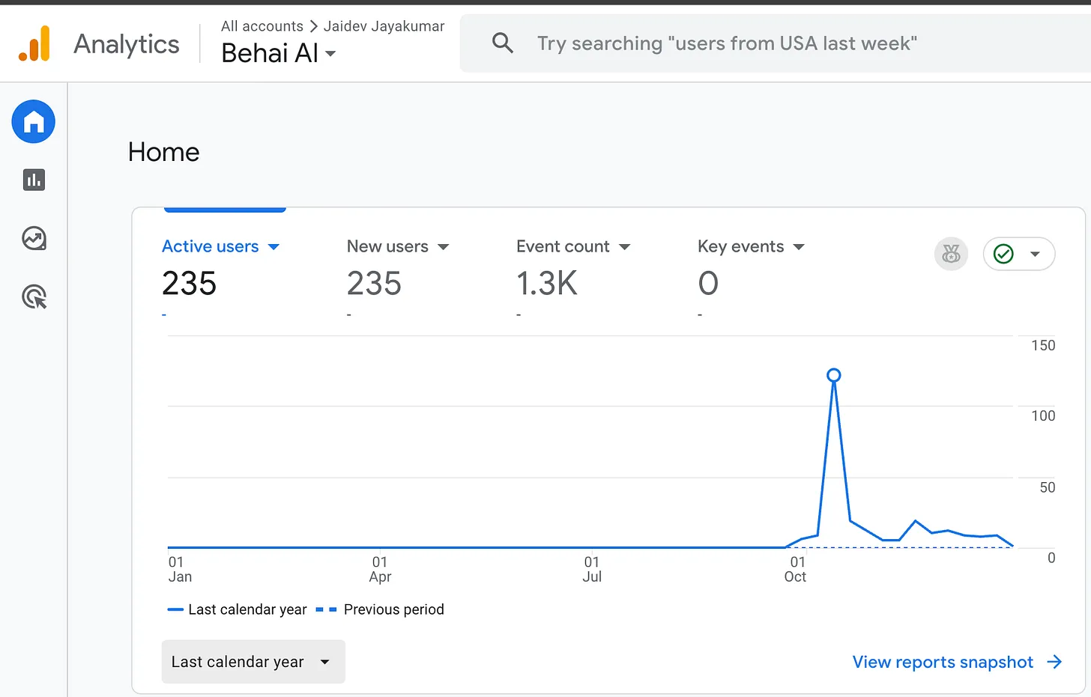Click the green data quality check icon
This screenshot has width=1091, height=697.
(x=1003, y=254)
